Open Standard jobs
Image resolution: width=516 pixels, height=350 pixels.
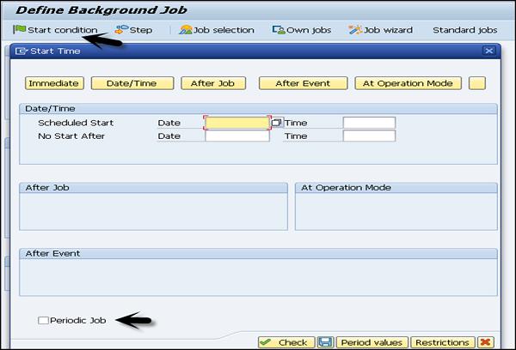(x=465, y=30)
